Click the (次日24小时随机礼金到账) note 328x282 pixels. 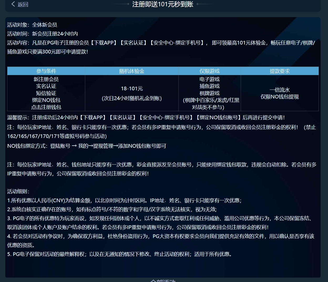132,98
